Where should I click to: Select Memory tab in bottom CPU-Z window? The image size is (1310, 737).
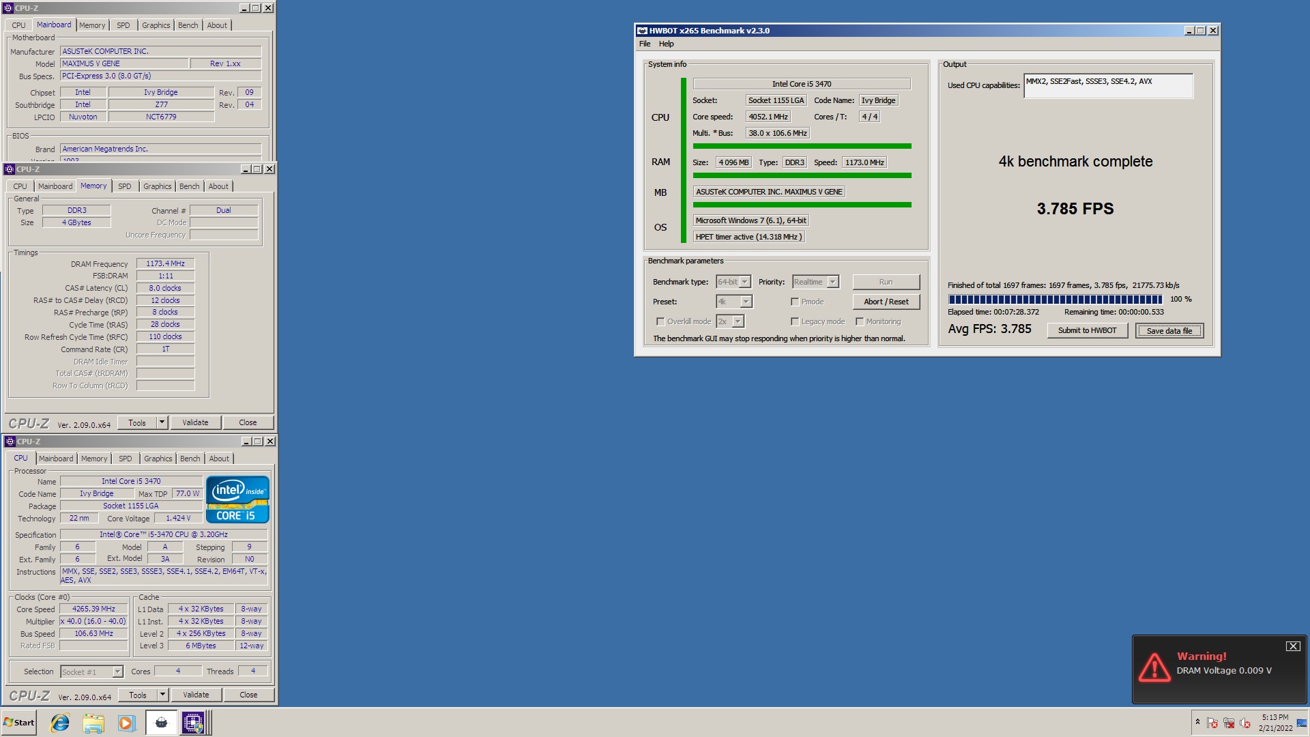[x=94, y=459]
